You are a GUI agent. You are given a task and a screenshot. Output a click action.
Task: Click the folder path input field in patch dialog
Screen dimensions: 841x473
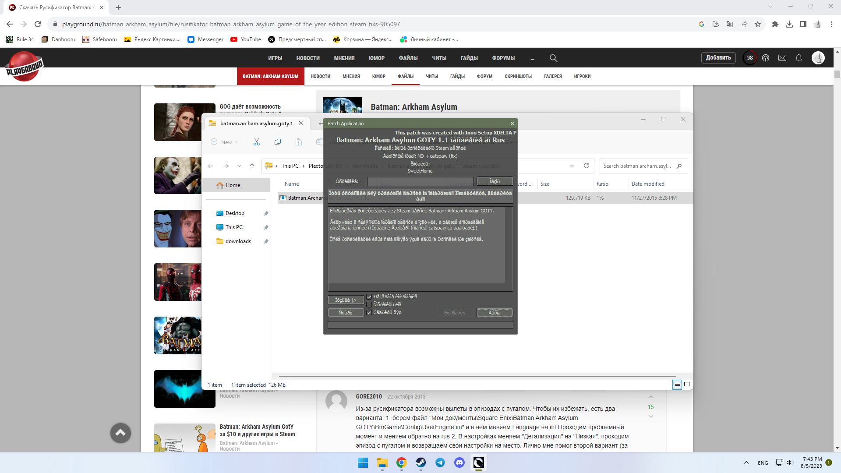(420, 181)
